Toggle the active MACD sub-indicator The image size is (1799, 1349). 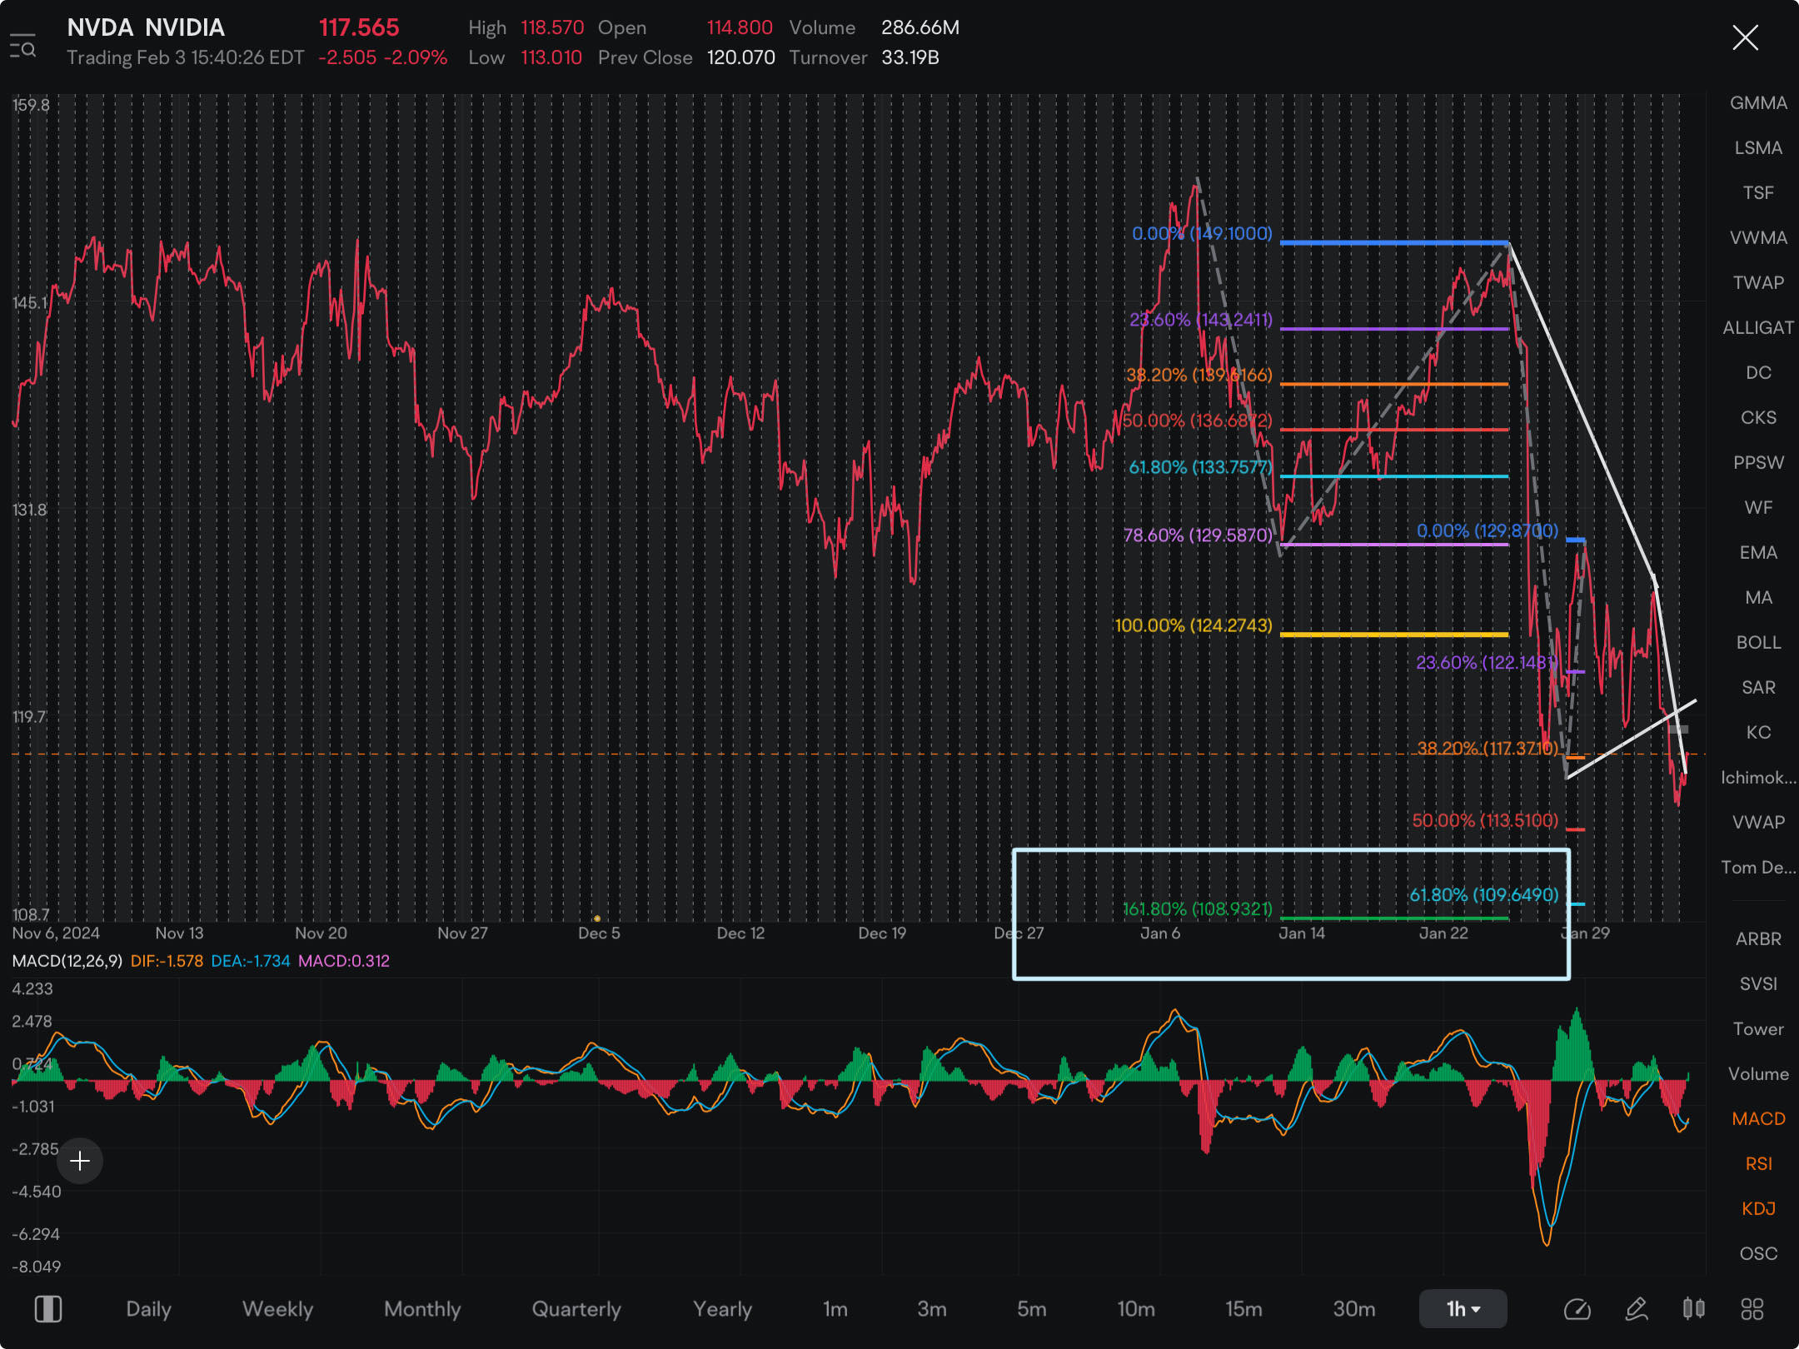coord(1758,1119)
